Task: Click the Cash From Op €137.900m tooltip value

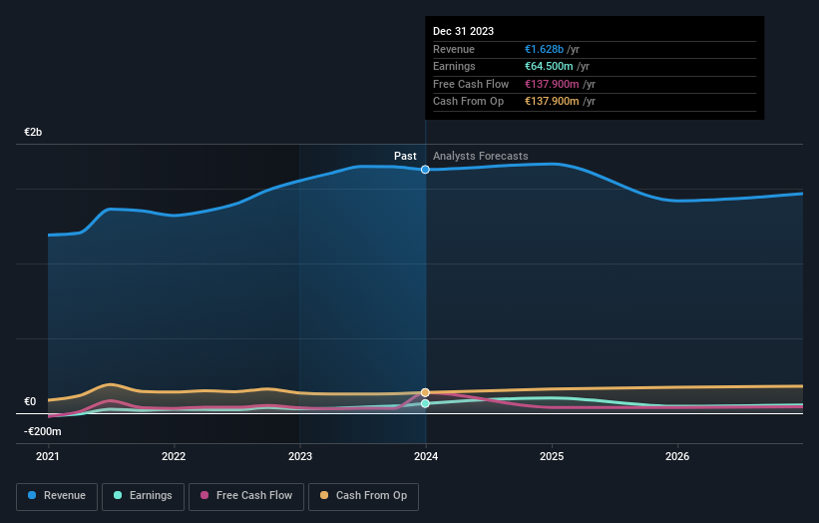Action: click(552, 102)
